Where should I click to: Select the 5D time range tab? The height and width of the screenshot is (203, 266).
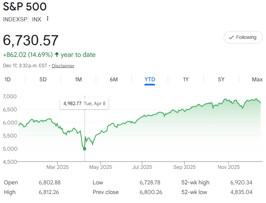pos(43,79)
